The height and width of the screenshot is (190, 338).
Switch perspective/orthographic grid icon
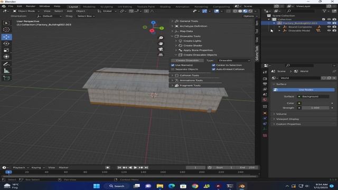161,55
